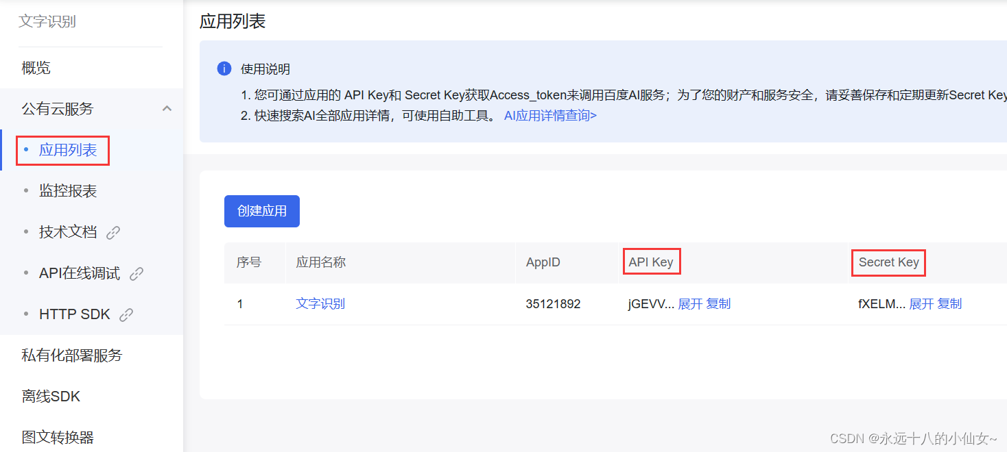Click the API Key column header
Screen dimensions: 1007x452
651,262
